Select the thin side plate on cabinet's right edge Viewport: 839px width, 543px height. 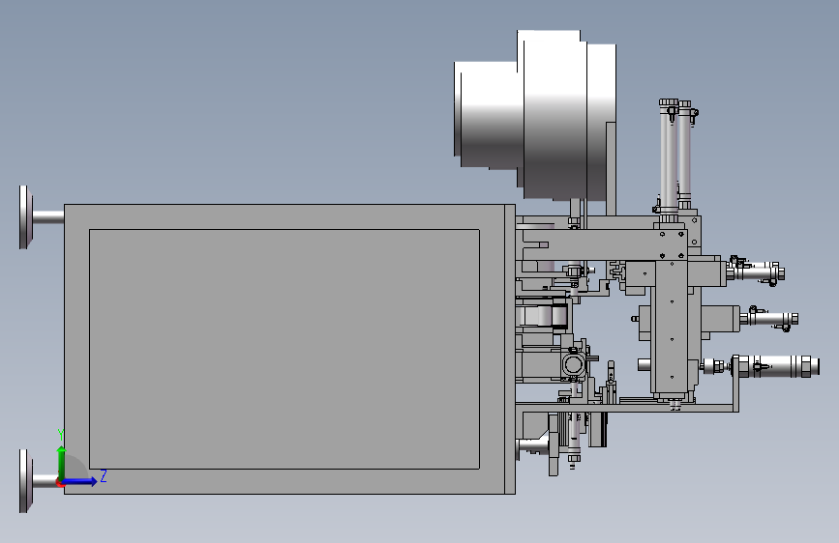[510, 349]
